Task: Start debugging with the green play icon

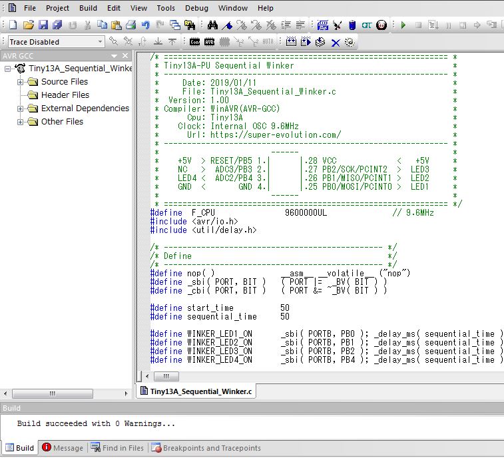Action: click(403, 25)
